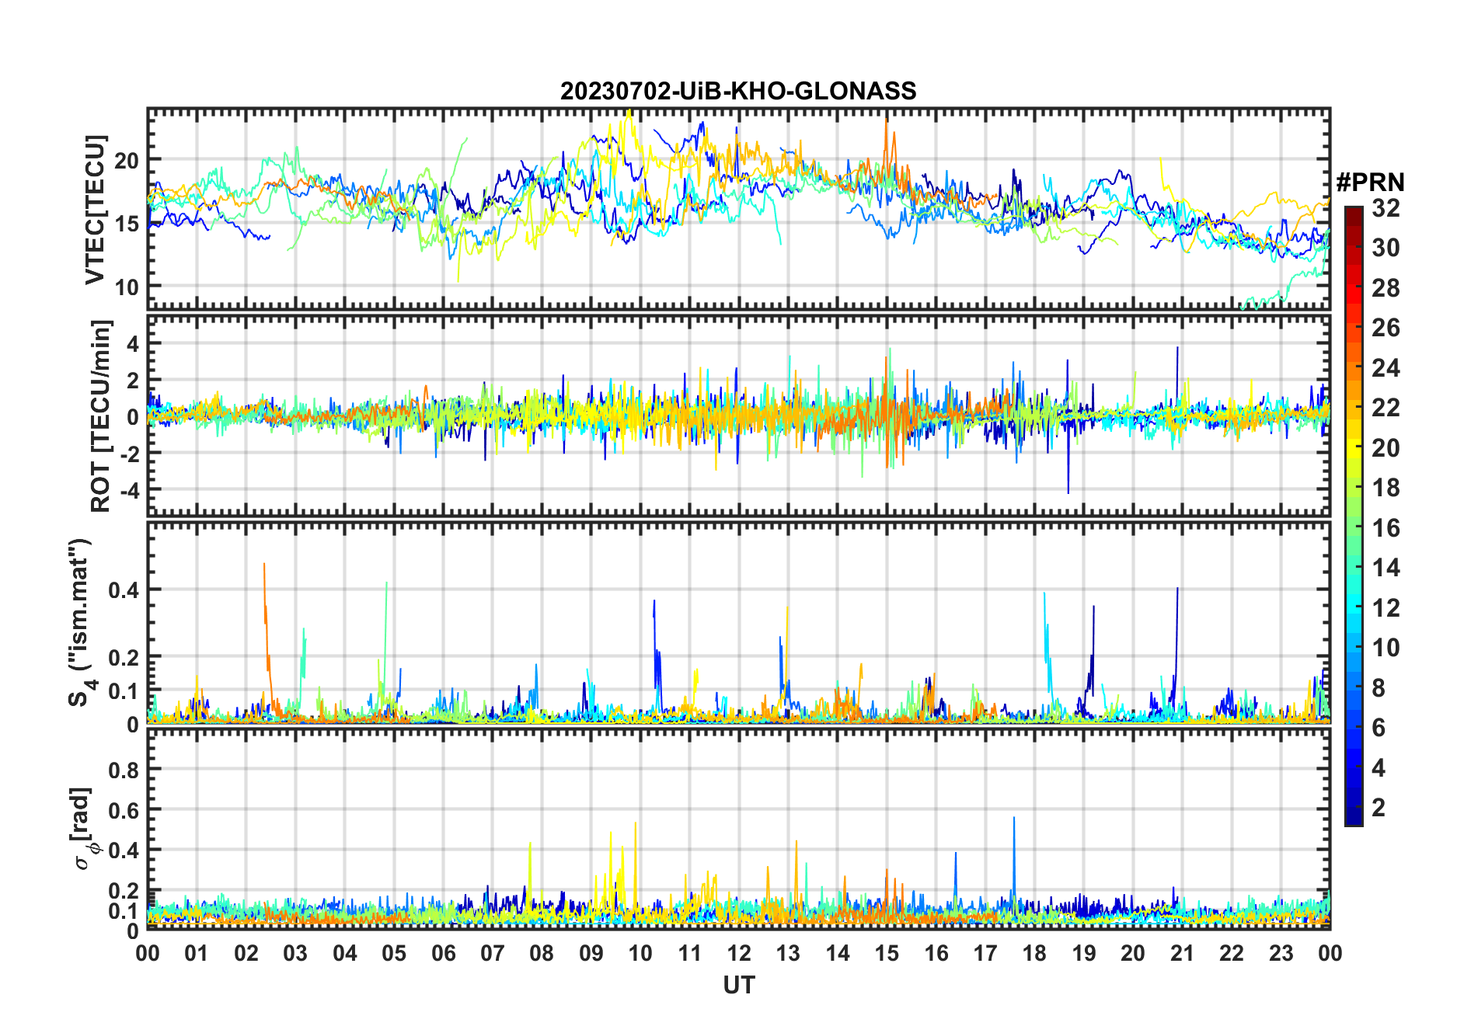Image resolution: width=1478 pixels, height=1033 pixels.
Task: Select the 20 tick on VTEC axis
Action: click(x=127, y=161)
